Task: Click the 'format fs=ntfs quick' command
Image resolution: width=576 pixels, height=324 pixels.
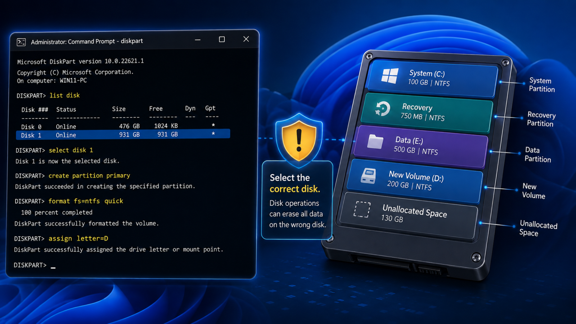Action: click(x=86, y=201)
